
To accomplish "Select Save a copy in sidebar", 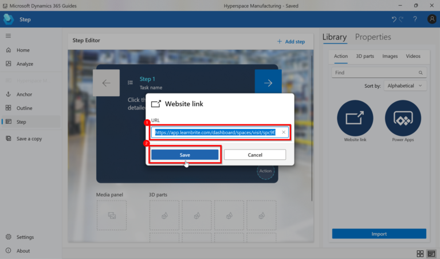I will 29,139.
